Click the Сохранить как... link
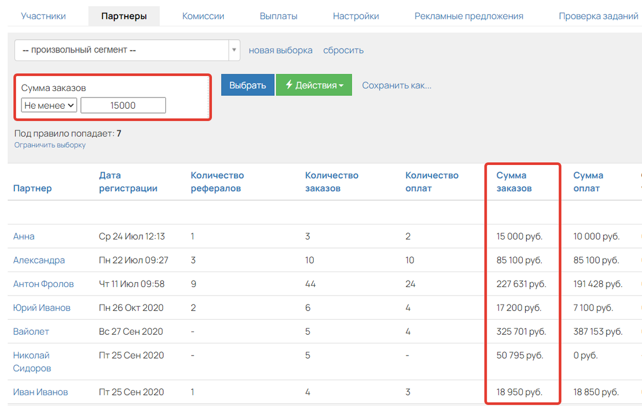 point(397,85)
